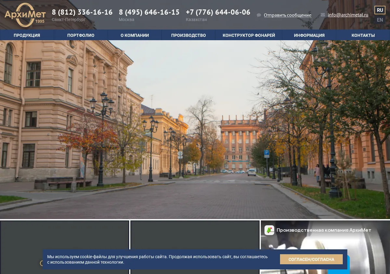Expand the Информация menu

click(x=309, y=35)
